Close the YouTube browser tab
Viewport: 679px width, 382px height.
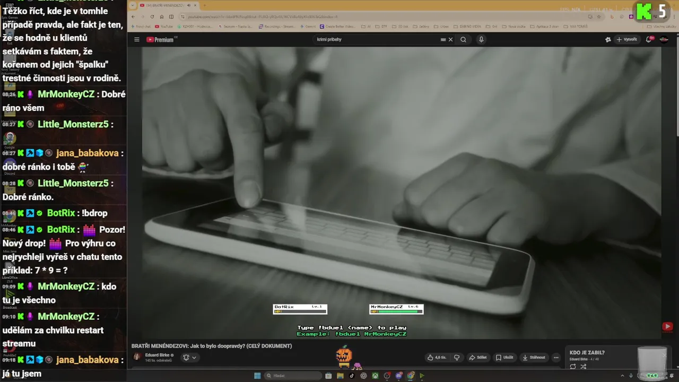pos(195,5)
